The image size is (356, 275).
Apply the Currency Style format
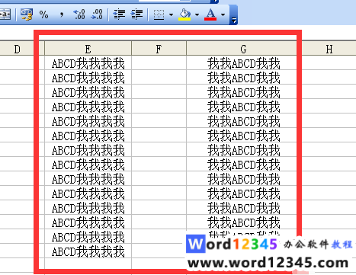(27, 14)
